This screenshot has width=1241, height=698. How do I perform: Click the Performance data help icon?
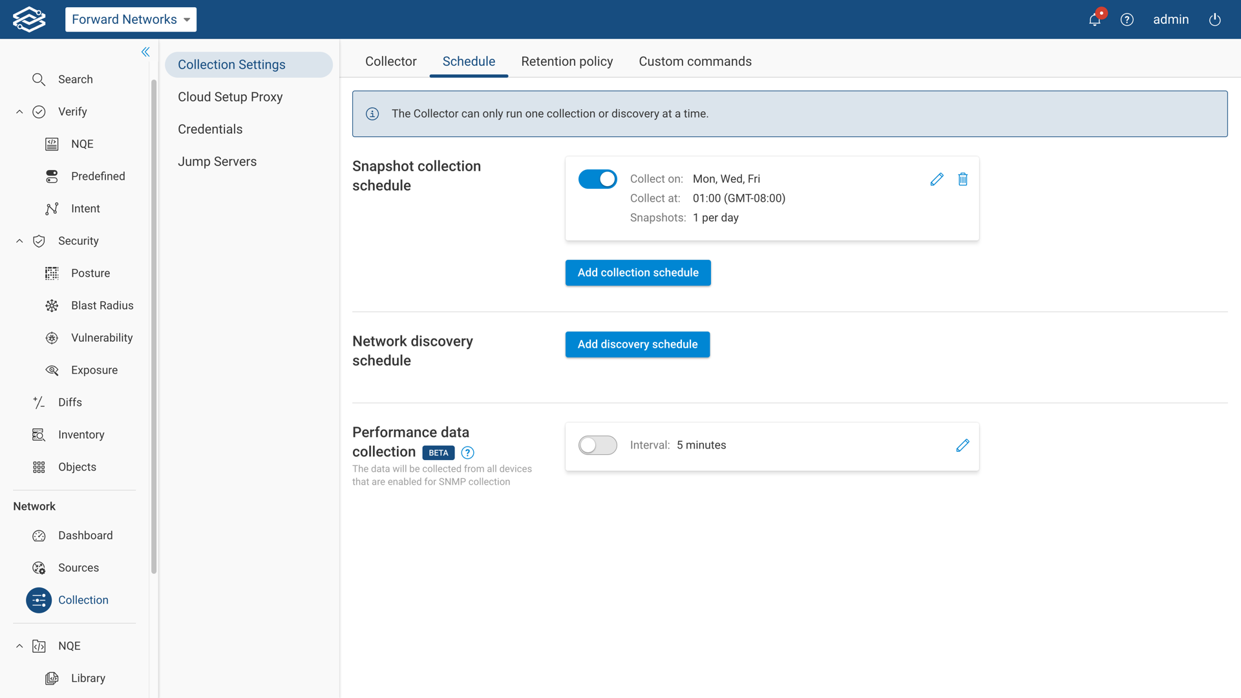coord(467,452)
